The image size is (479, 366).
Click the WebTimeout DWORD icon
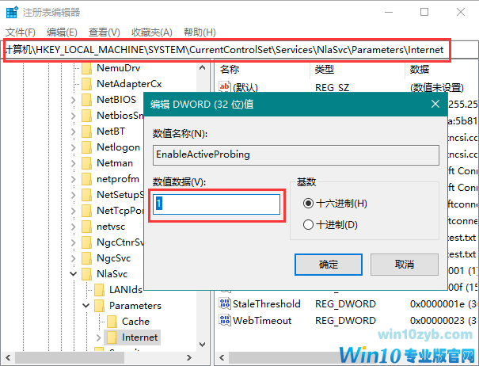point(225,320)
